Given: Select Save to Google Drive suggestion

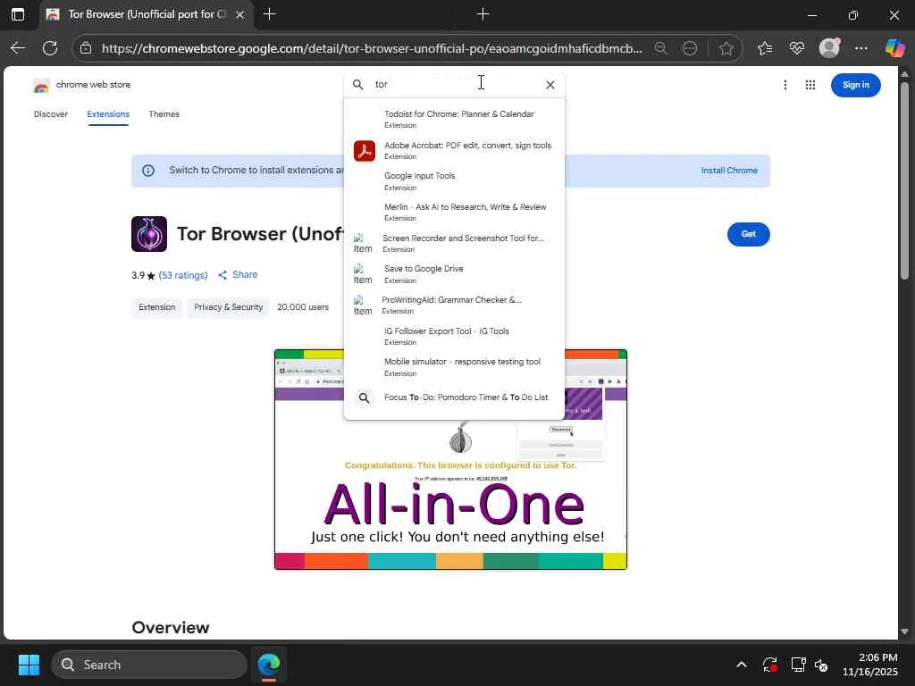Looking at the screenshot, I should [454, 274].
